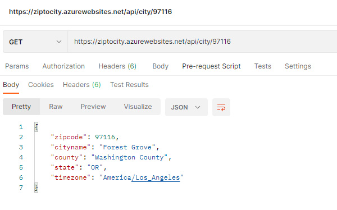Click the request title URL text
337x210 pixels.
(90, 12)
